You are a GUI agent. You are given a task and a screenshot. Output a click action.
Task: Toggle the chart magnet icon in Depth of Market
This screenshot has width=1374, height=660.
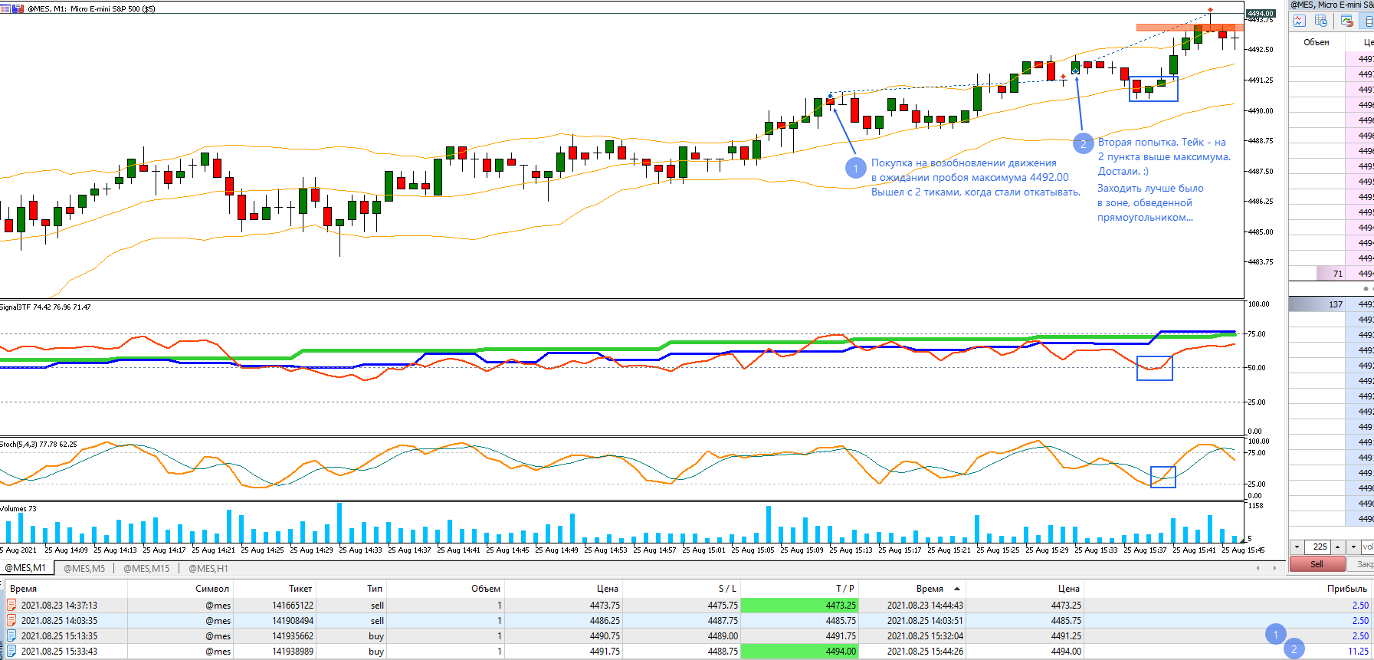click(1346, 21)
